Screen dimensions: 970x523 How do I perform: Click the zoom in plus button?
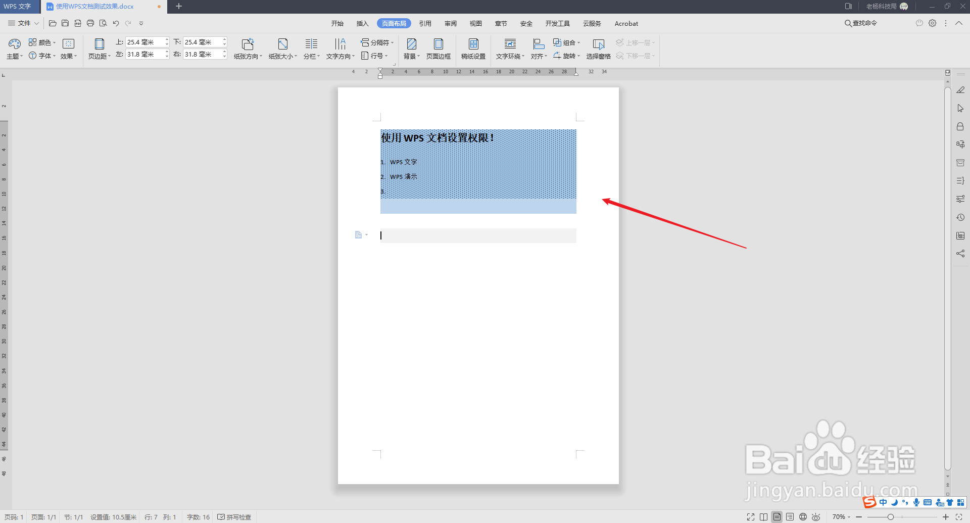point(946,517)
